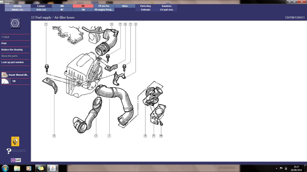Select part label 5 in diagram
This screenshot has height=172, width=307.
(x=54, y=136)
